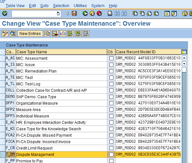Click the Undo Change icon
The height and width of the screenshot is (163, 192).
(63, 33)
